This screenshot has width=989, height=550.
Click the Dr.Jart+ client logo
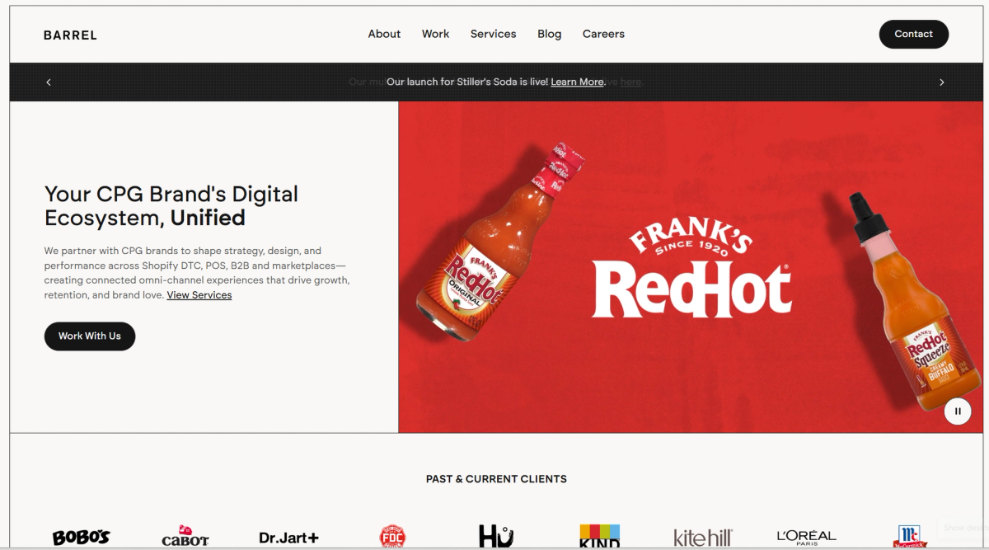[288, 538]
